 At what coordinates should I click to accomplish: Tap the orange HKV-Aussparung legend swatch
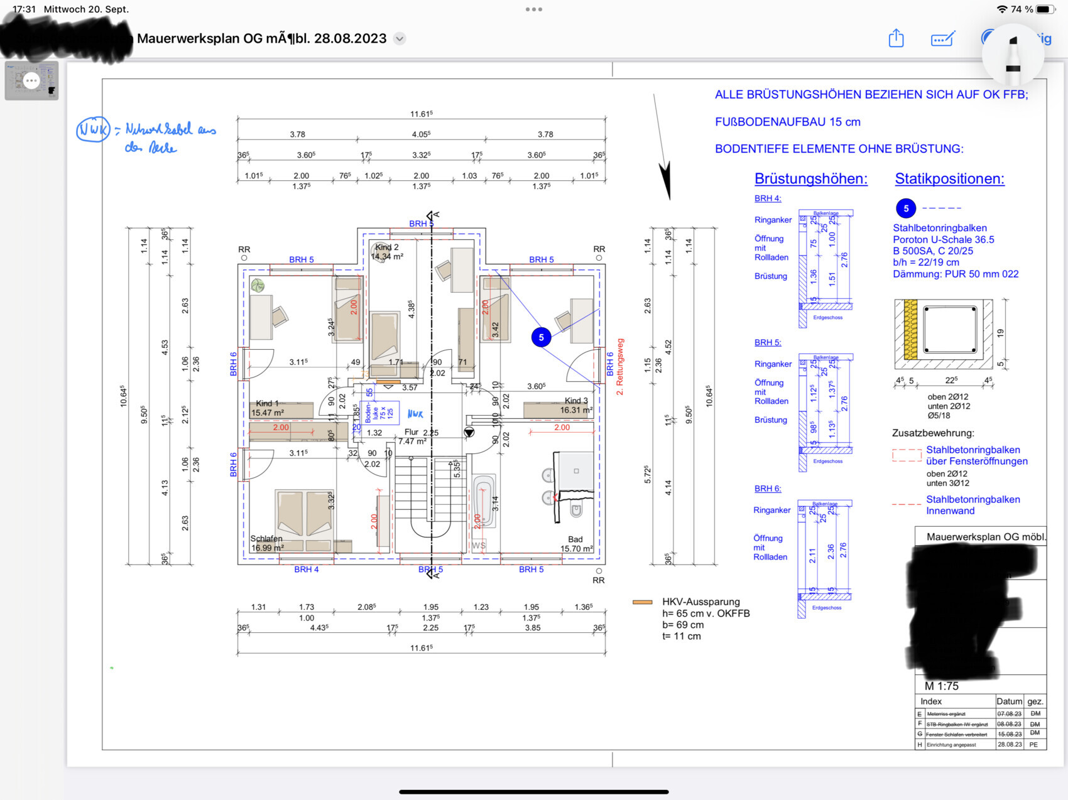click(x=642, y=602)
